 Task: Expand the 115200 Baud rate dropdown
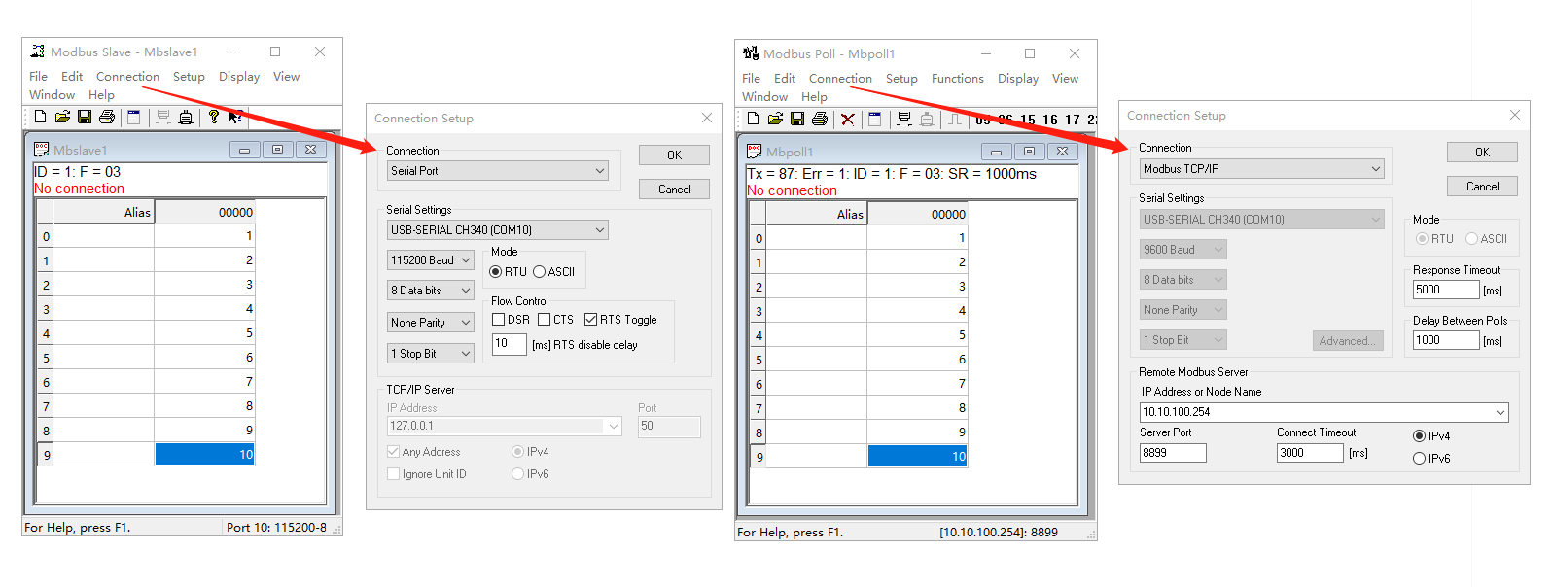click(430, 260)
